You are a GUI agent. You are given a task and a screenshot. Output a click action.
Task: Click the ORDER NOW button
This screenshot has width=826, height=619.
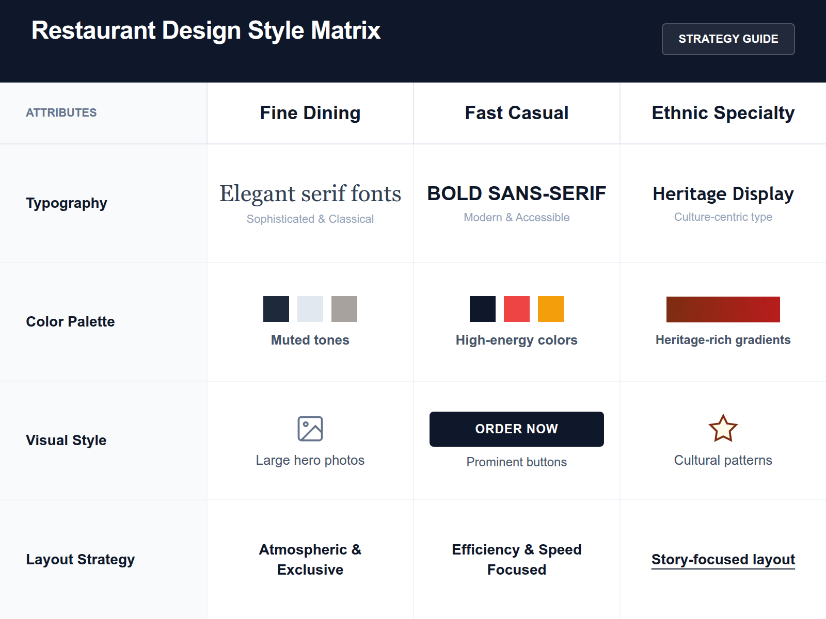click(x=516, y=429)
